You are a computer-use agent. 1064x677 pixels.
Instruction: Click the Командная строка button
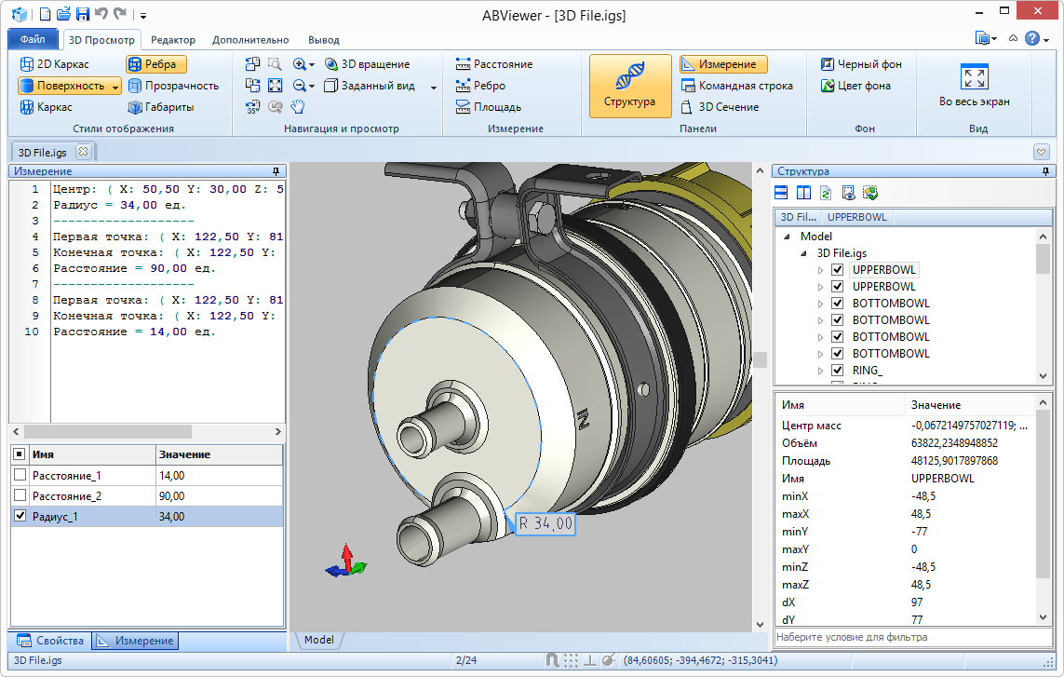click(x=736, y=86)
